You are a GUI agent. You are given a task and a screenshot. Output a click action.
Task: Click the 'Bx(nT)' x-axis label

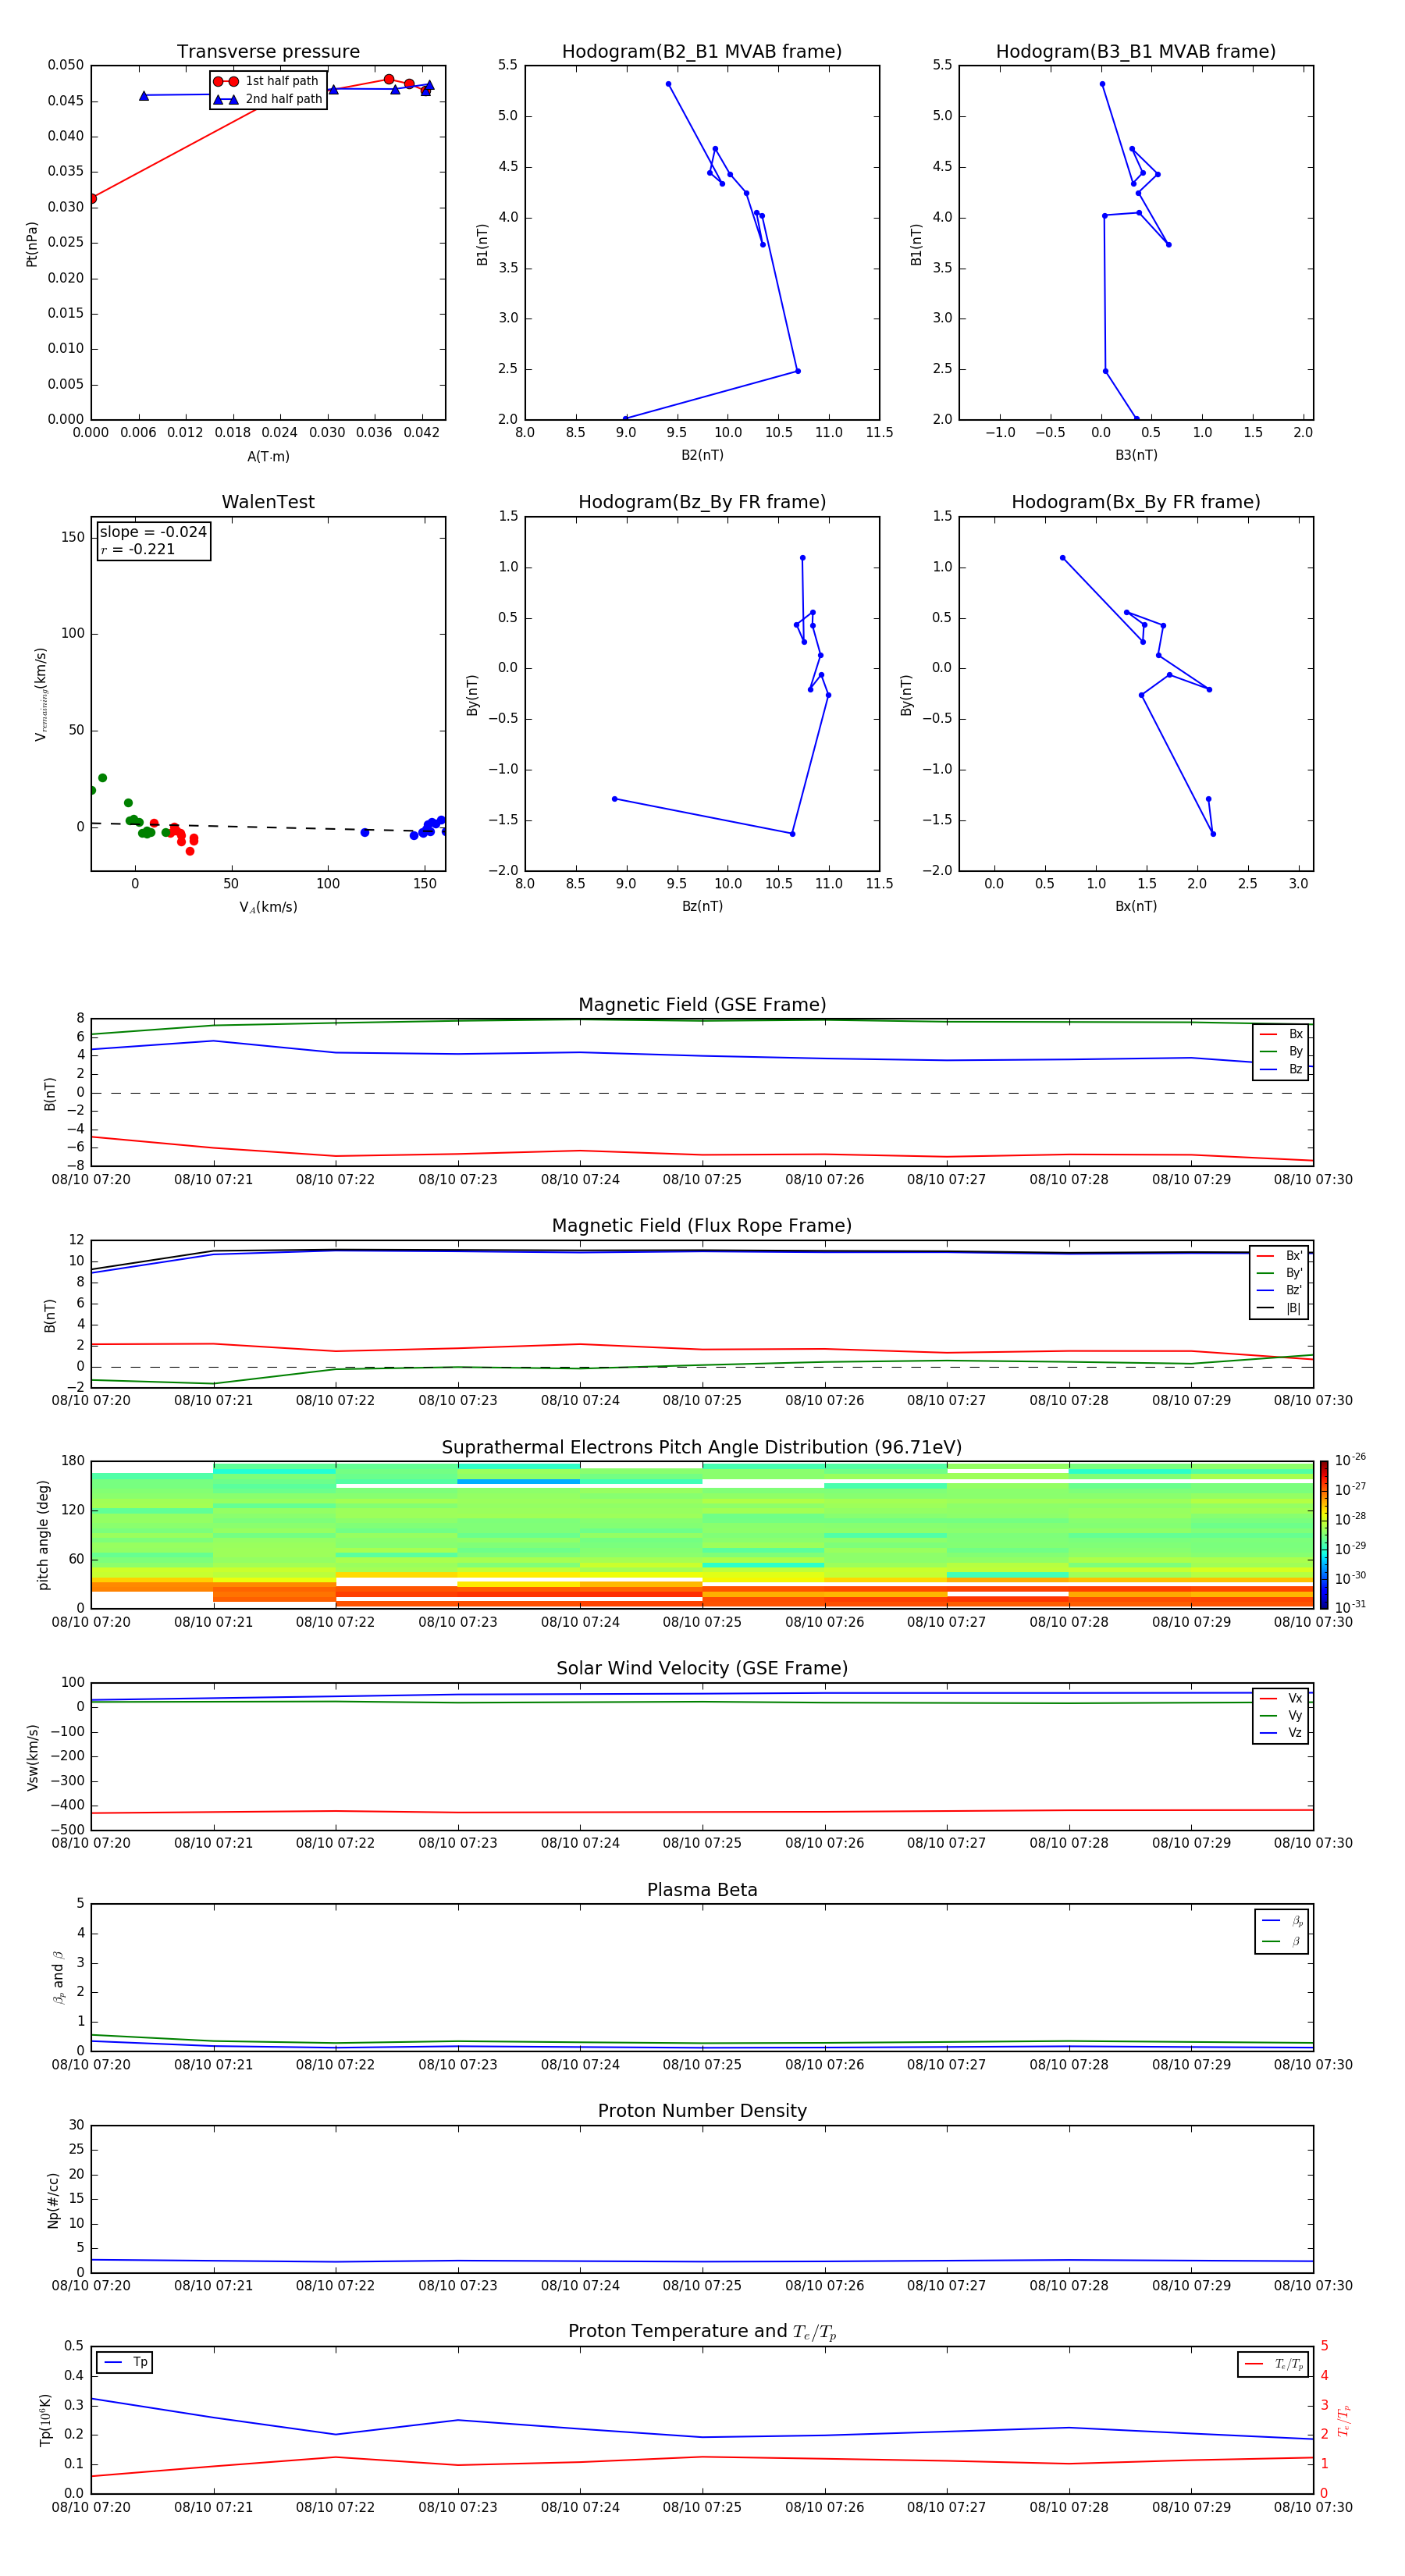[x=1136, y=906]
